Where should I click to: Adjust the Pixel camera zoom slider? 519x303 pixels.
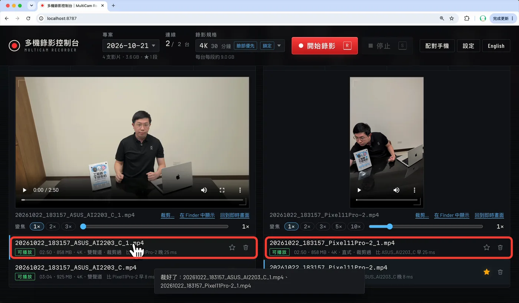coord(426,226)
